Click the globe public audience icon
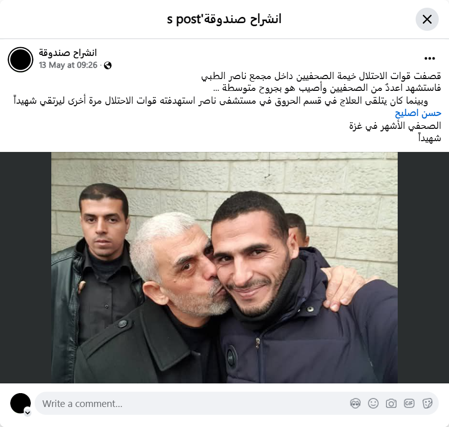Screen dimensions: 449x427 pyautogui.click(x=108, y=66)
